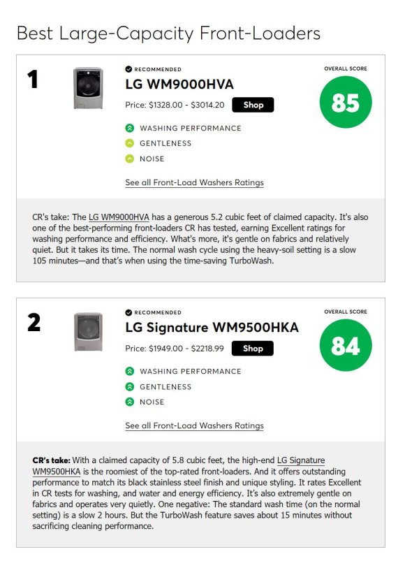Click the Gentleness rating icon for WM9500HKA
398x568 pixels.
pos(130,386)
